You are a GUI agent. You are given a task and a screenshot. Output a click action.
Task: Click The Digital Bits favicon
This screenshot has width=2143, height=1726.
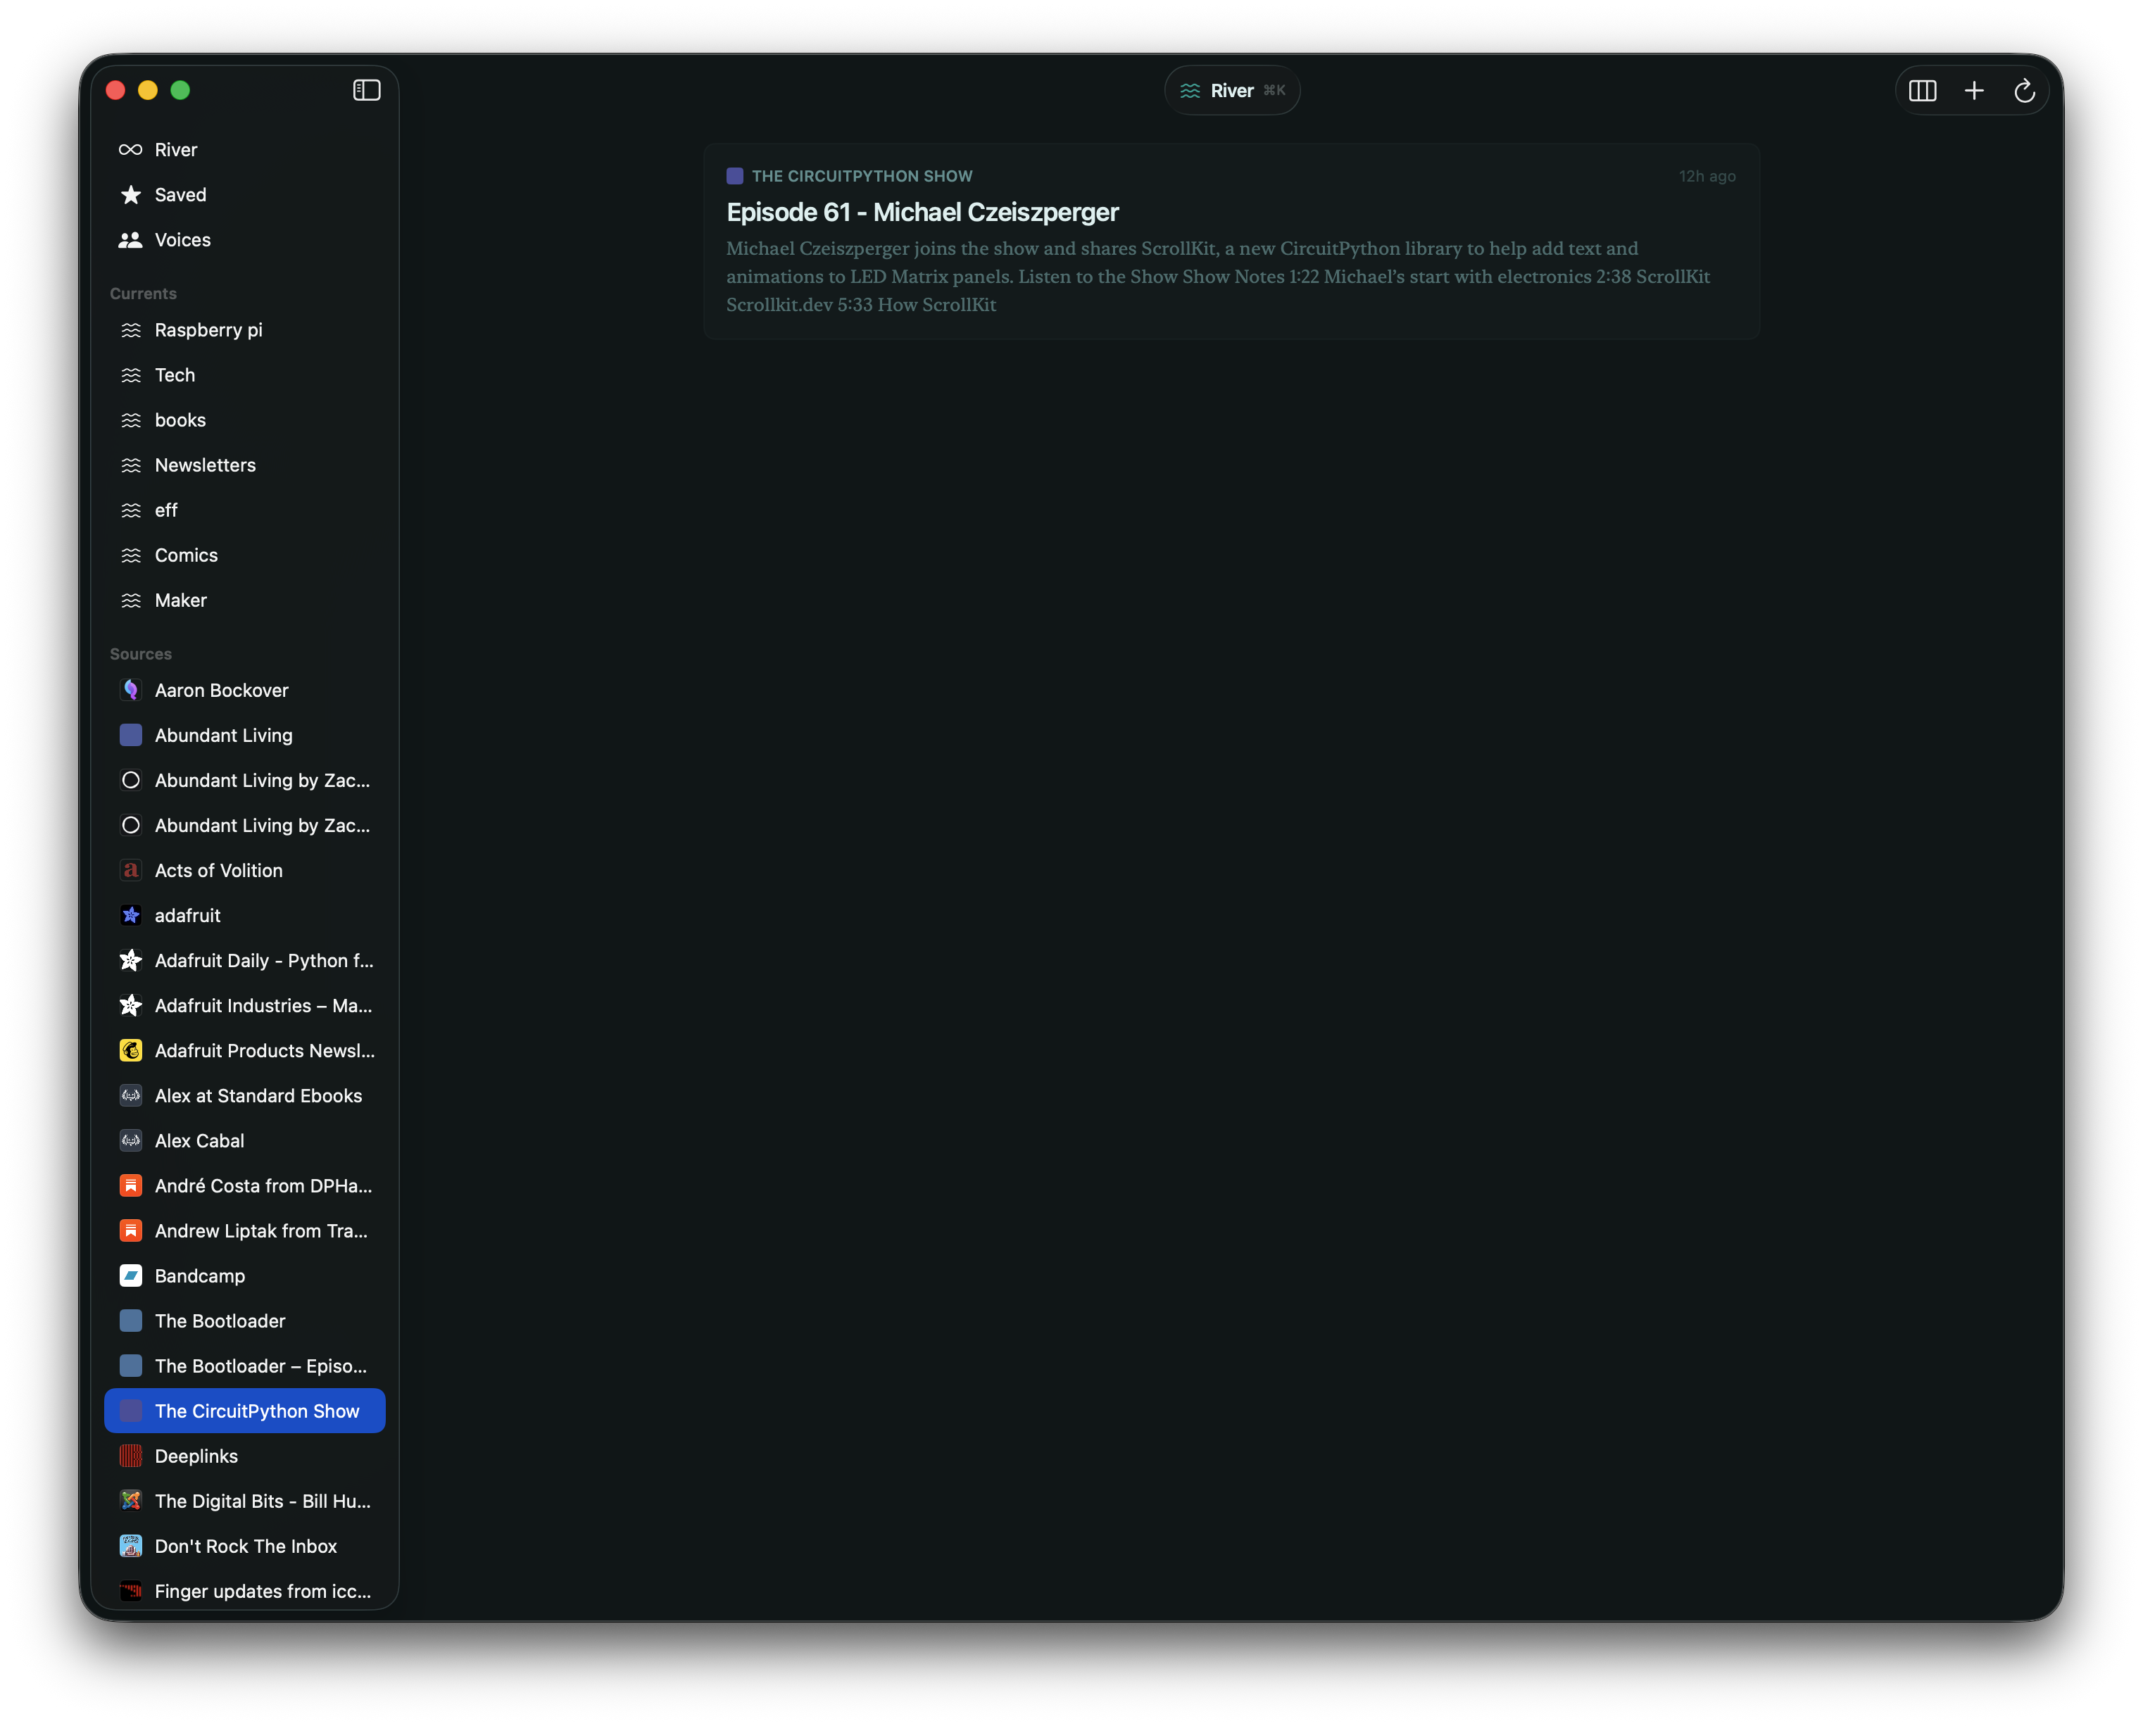point(130,1501)
